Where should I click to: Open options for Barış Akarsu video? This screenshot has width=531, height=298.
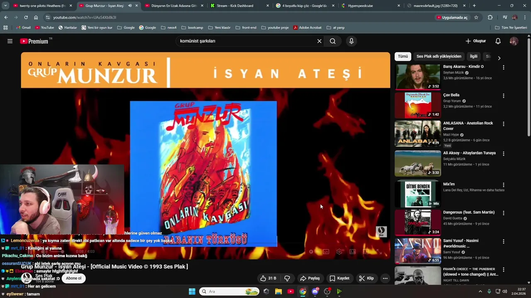click(504, 67)
